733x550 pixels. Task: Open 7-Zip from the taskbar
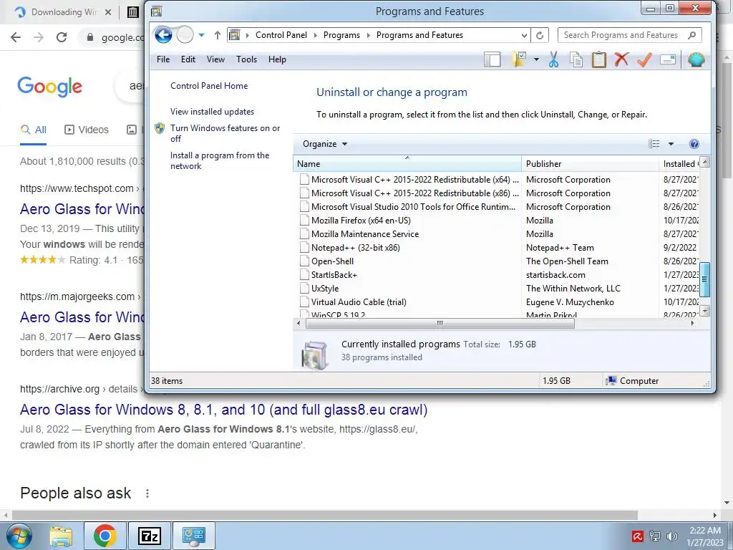click(x=150, y=536)
